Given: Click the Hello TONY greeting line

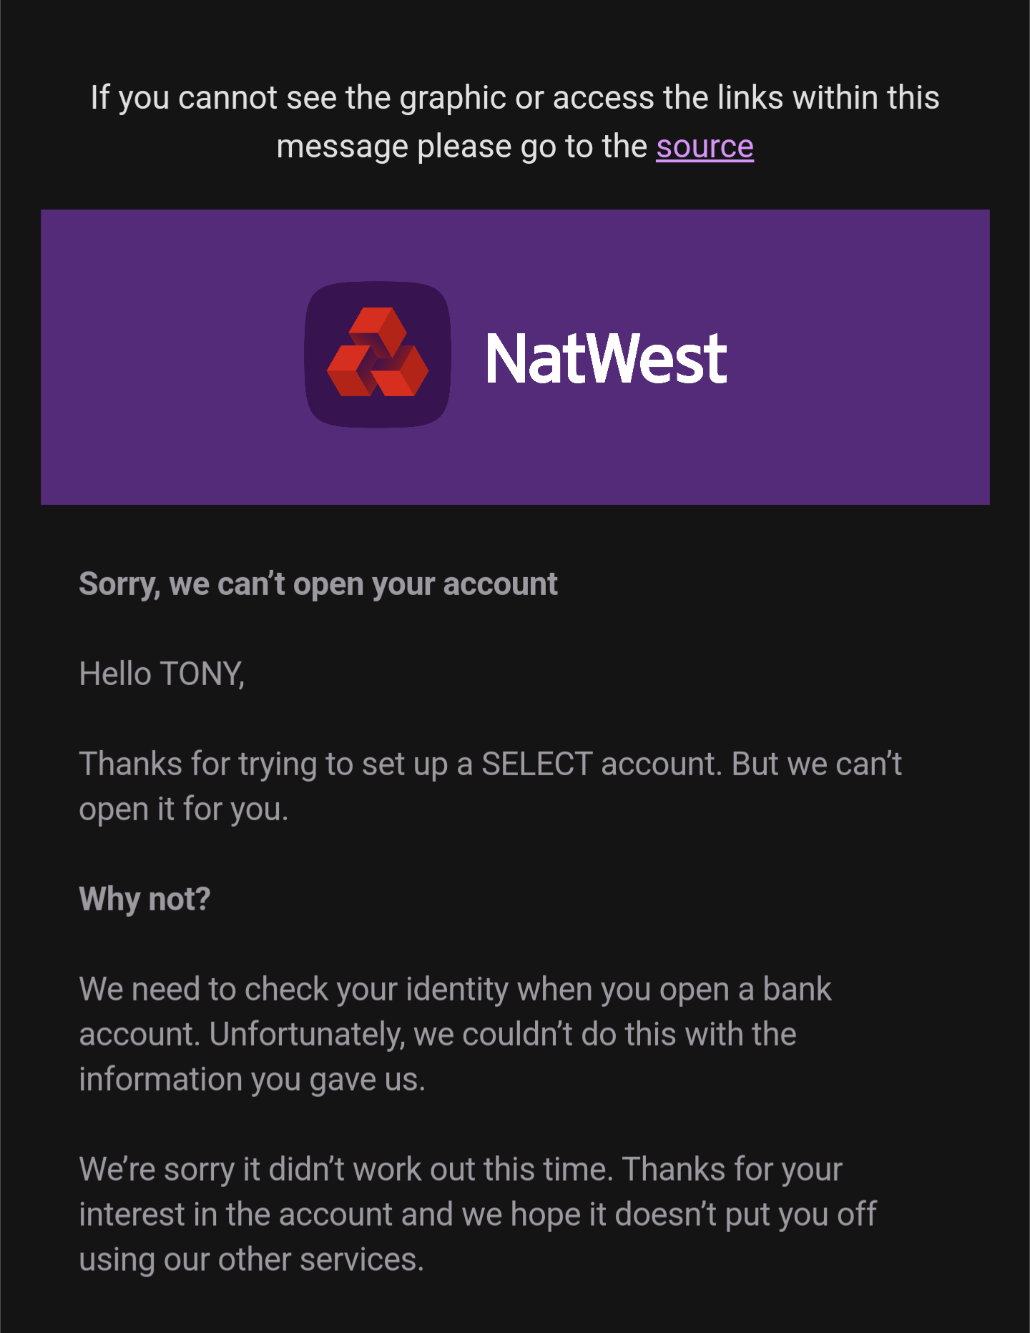Looking at the screenshot, I should pos(162,674).
